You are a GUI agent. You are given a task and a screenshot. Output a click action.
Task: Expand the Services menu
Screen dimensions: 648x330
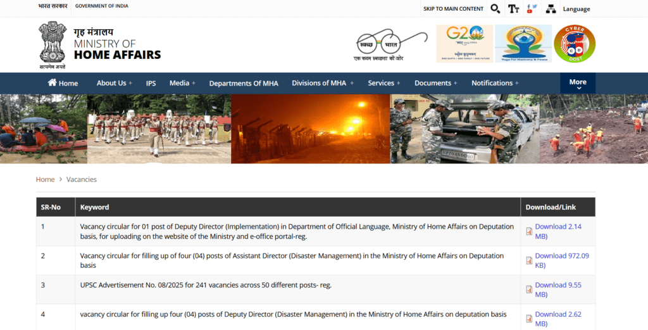384,83
